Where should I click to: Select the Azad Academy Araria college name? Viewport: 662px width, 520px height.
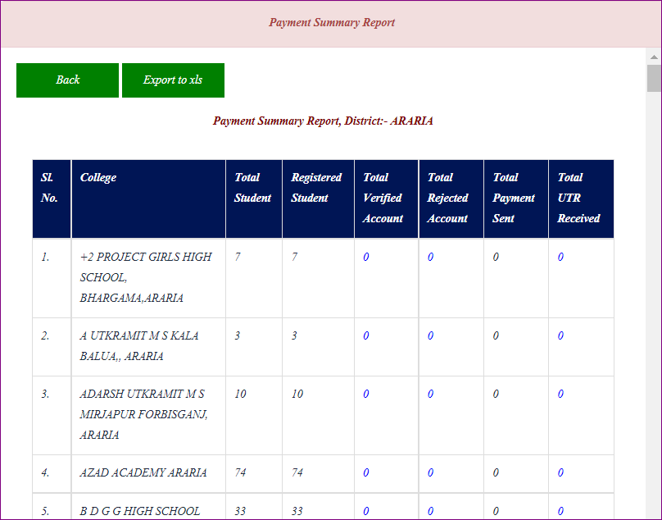tap(143, 473)
